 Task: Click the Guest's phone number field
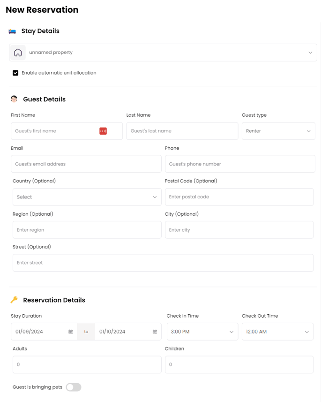pyautogui.click(x=240, y=164)
